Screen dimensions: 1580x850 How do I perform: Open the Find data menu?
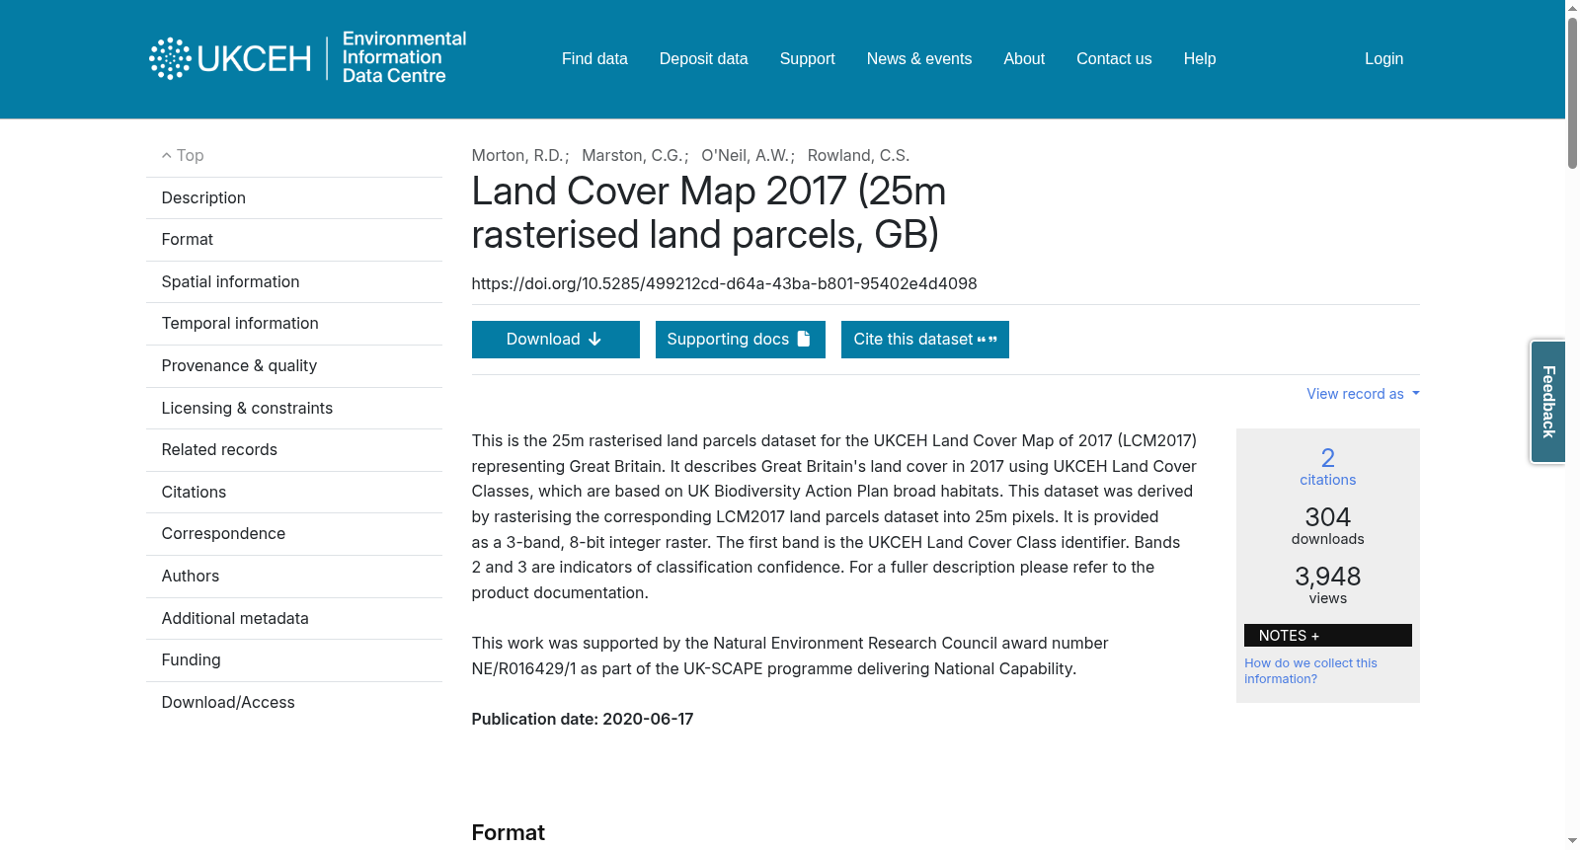pos(594,59)
